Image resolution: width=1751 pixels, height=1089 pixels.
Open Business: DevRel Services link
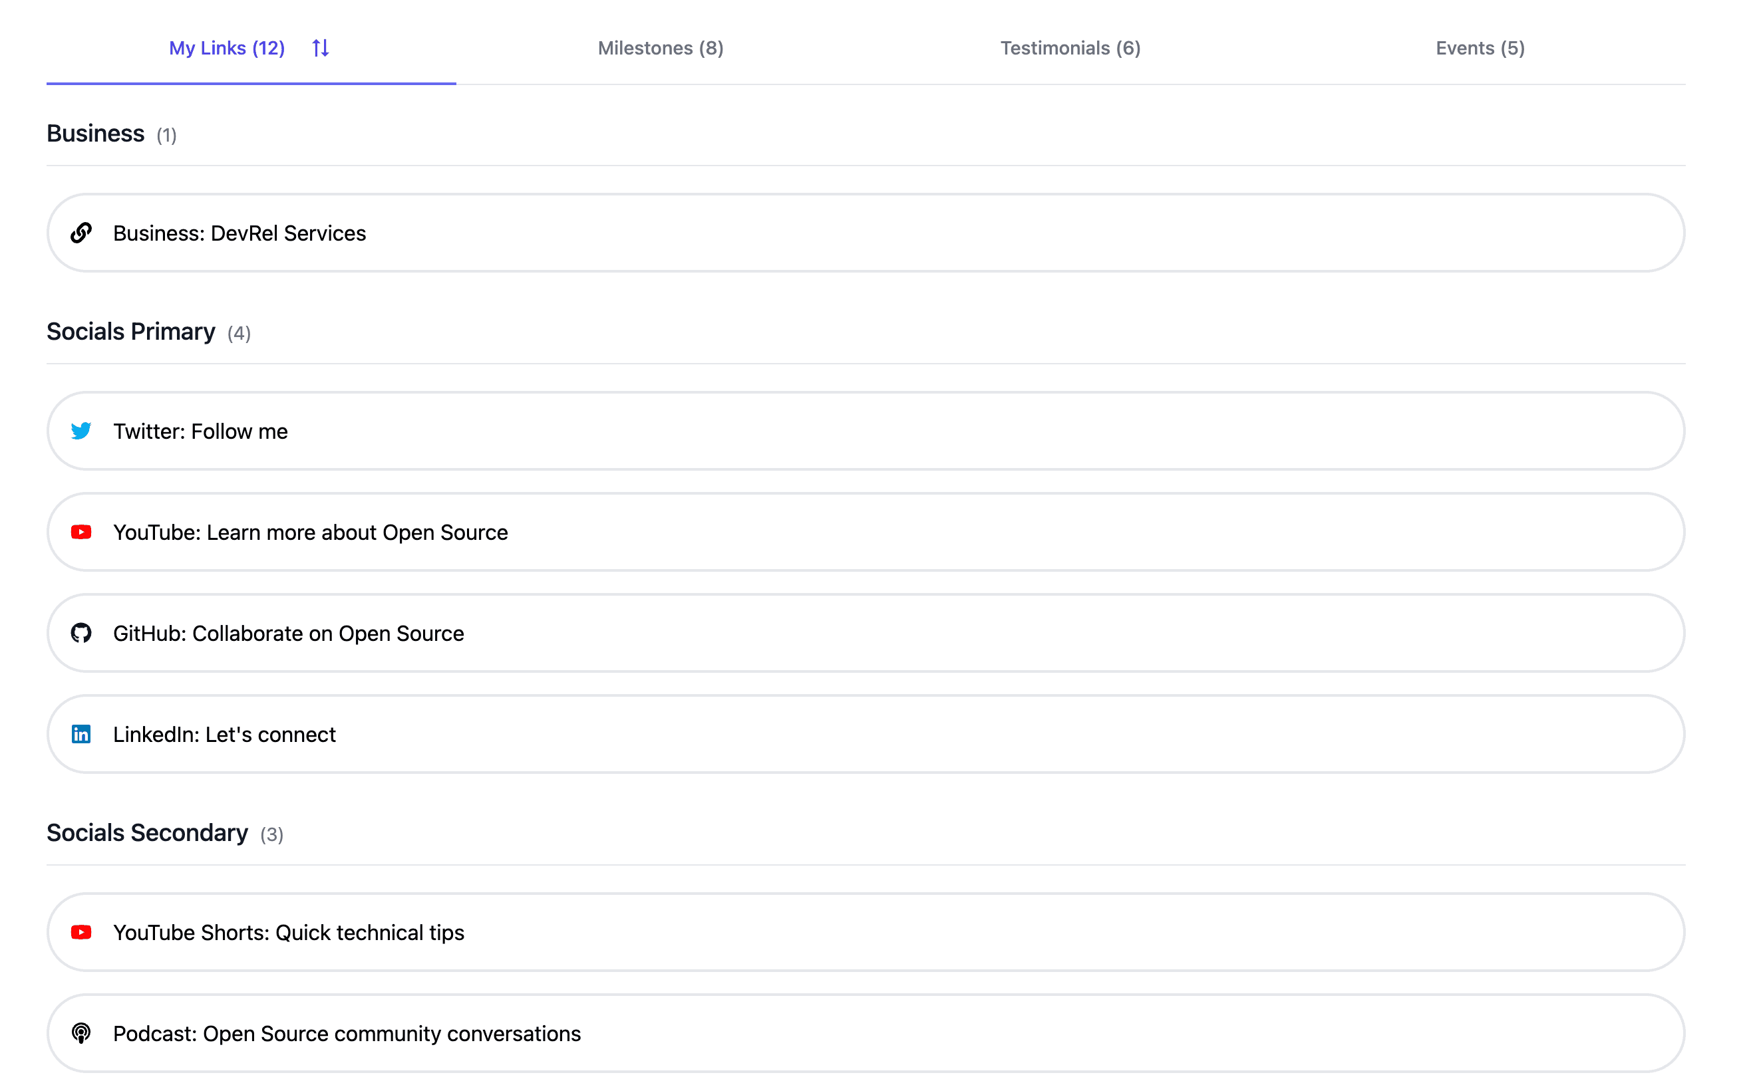tap(866, 233)
